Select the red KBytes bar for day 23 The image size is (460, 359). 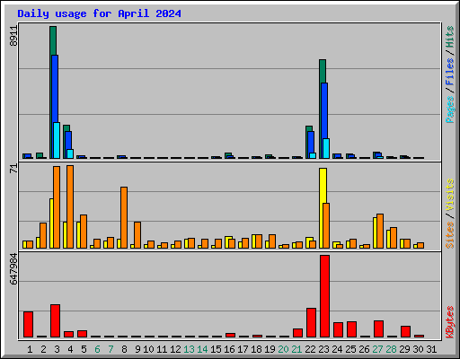(324, 296)
